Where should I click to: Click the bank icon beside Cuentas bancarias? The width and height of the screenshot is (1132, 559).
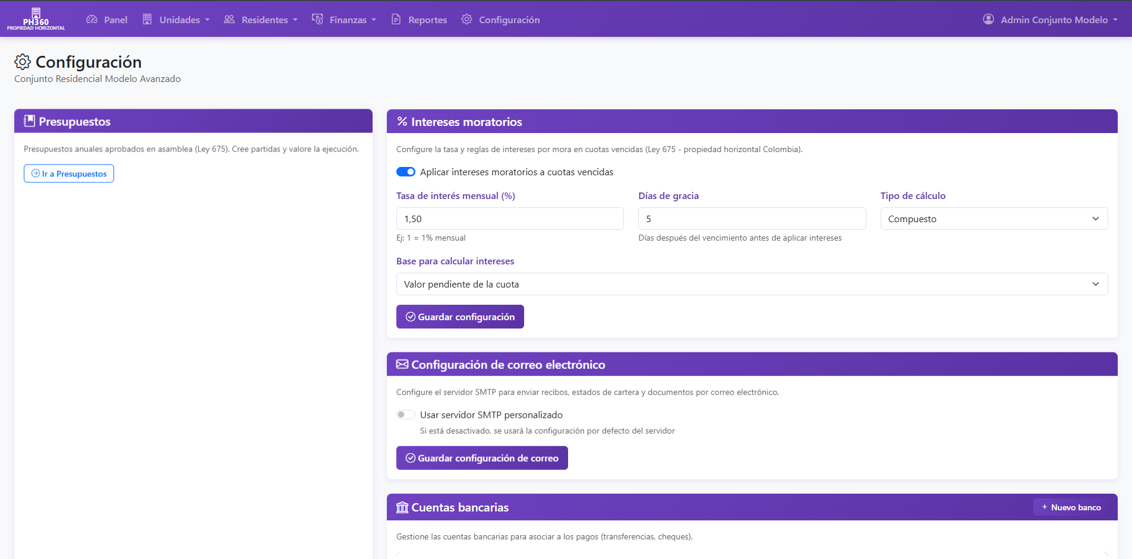[x=402, y=507]
